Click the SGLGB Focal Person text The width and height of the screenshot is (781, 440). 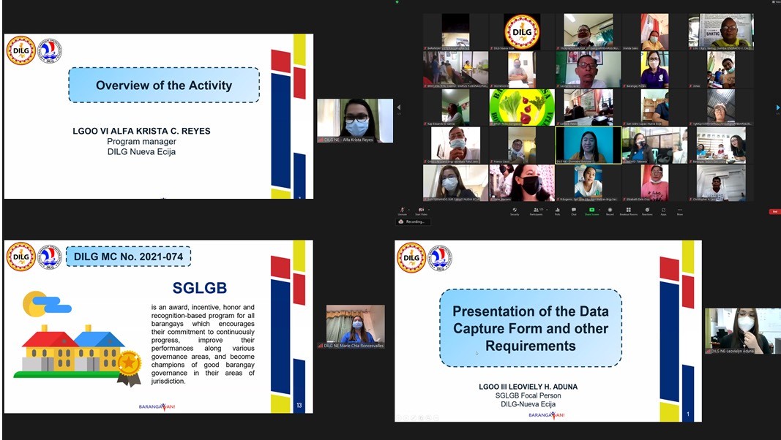pyautogui.click(x=528, y=395)
